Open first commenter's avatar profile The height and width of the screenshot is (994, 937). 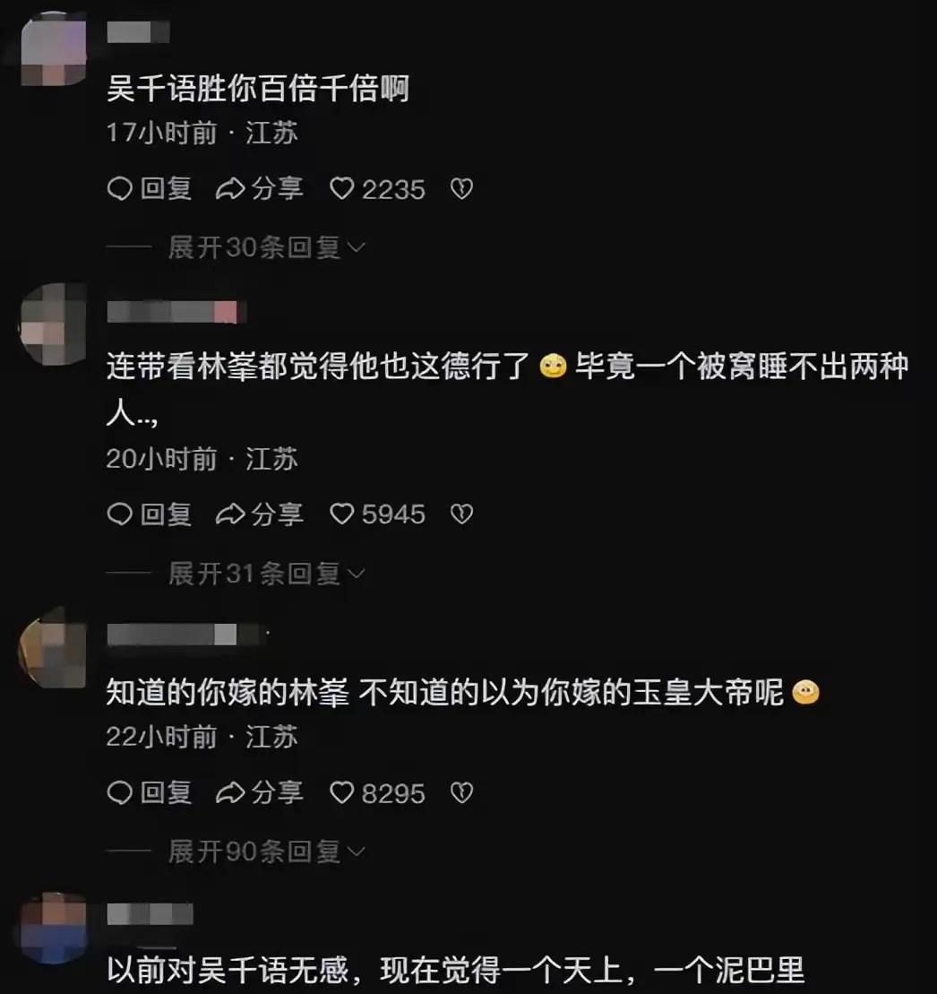point(54,48)
